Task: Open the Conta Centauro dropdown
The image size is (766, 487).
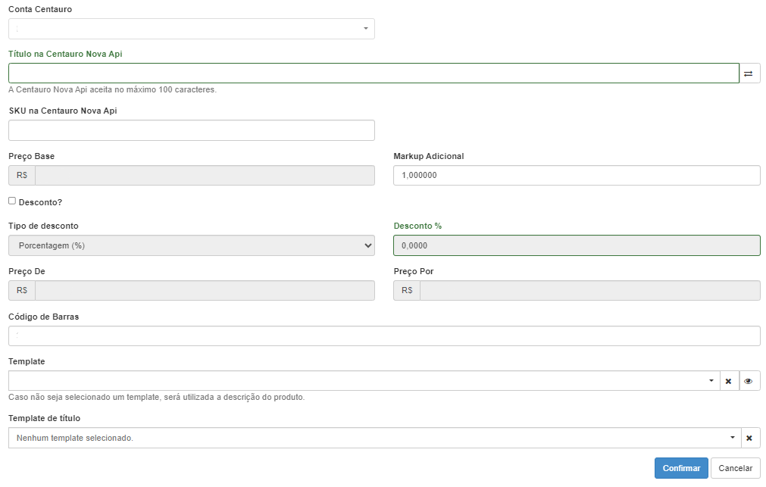Action: [192, 29]
